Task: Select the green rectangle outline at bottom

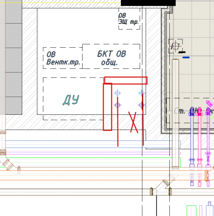Action: (192, 211)
